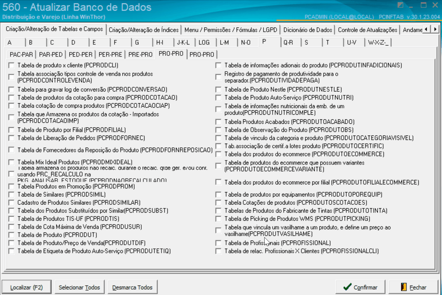This screenshot has height=295, width=442.
Task: Select the W-X-Z-_ letter tab
Action: coord(378,42)
